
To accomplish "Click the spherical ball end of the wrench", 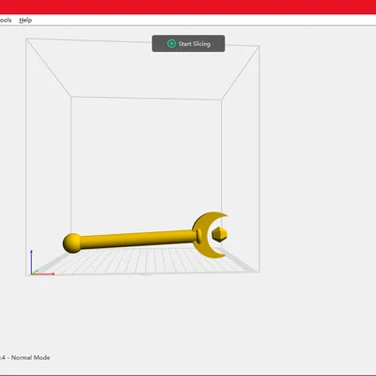I will (71, 243).
